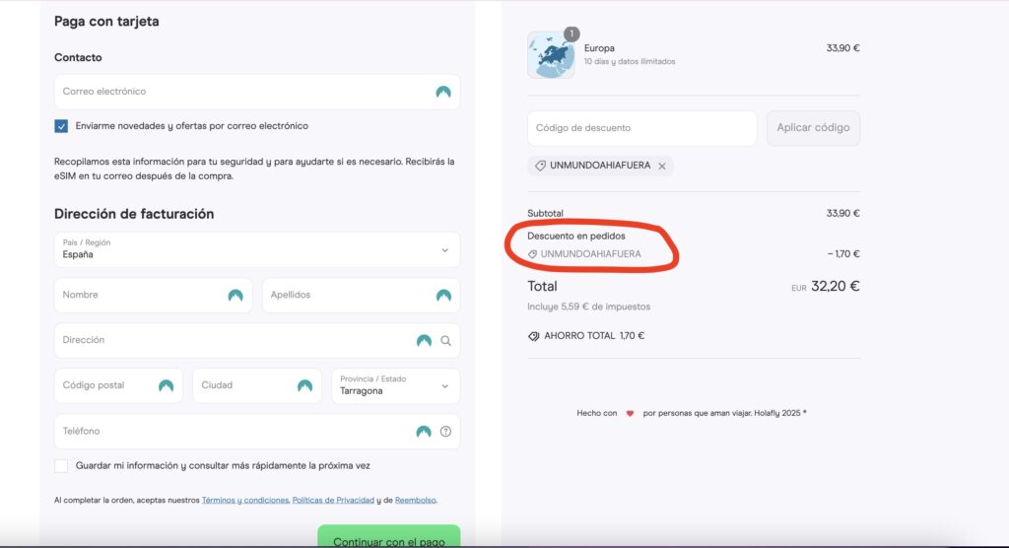The height and width of the screenshot is (548, 1009).
Task: Check Guardar mi información checkbox
Action: [x=61, y=465]
